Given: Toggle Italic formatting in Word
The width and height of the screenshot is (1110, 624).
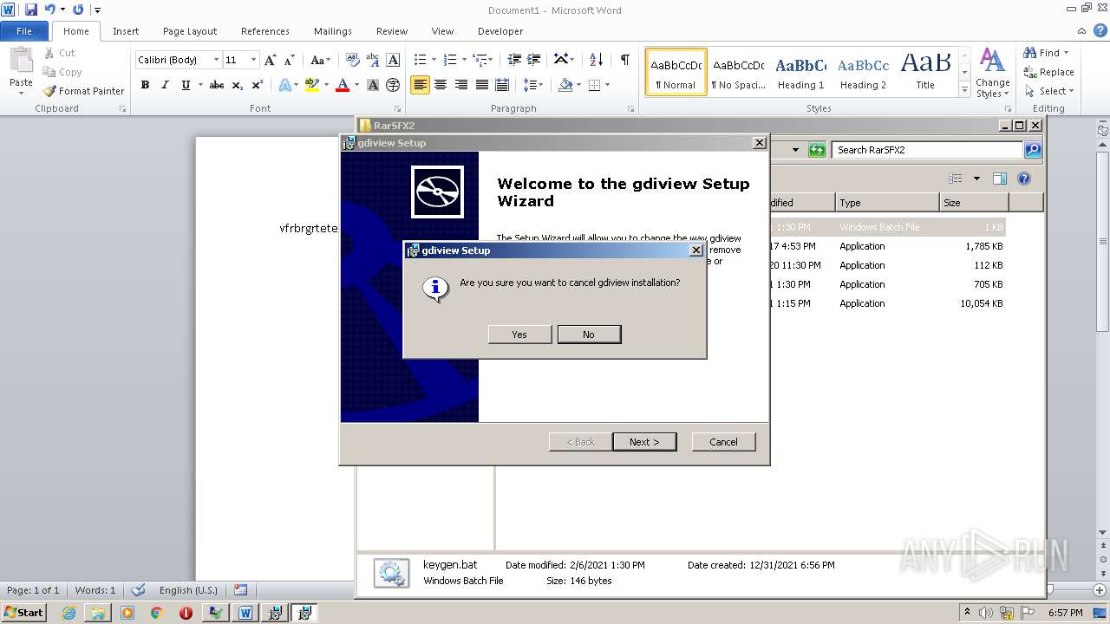Looking at the screenshot, I should [x=165, y=85].
